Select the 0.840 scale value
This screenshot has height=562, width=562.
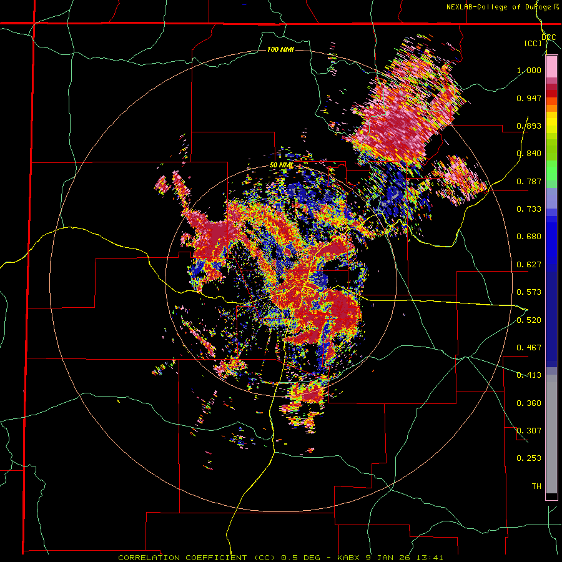click(x=529, y=154)
